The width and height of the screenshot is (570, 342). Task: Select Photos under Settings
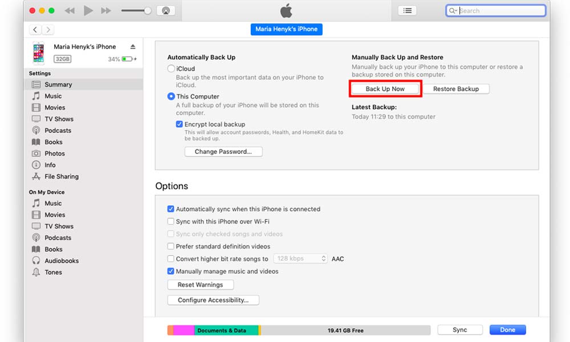point(55,153)
